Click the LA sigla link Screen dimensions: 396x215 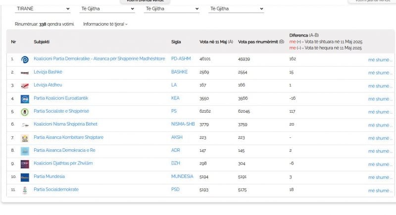[x=174, y=85]
